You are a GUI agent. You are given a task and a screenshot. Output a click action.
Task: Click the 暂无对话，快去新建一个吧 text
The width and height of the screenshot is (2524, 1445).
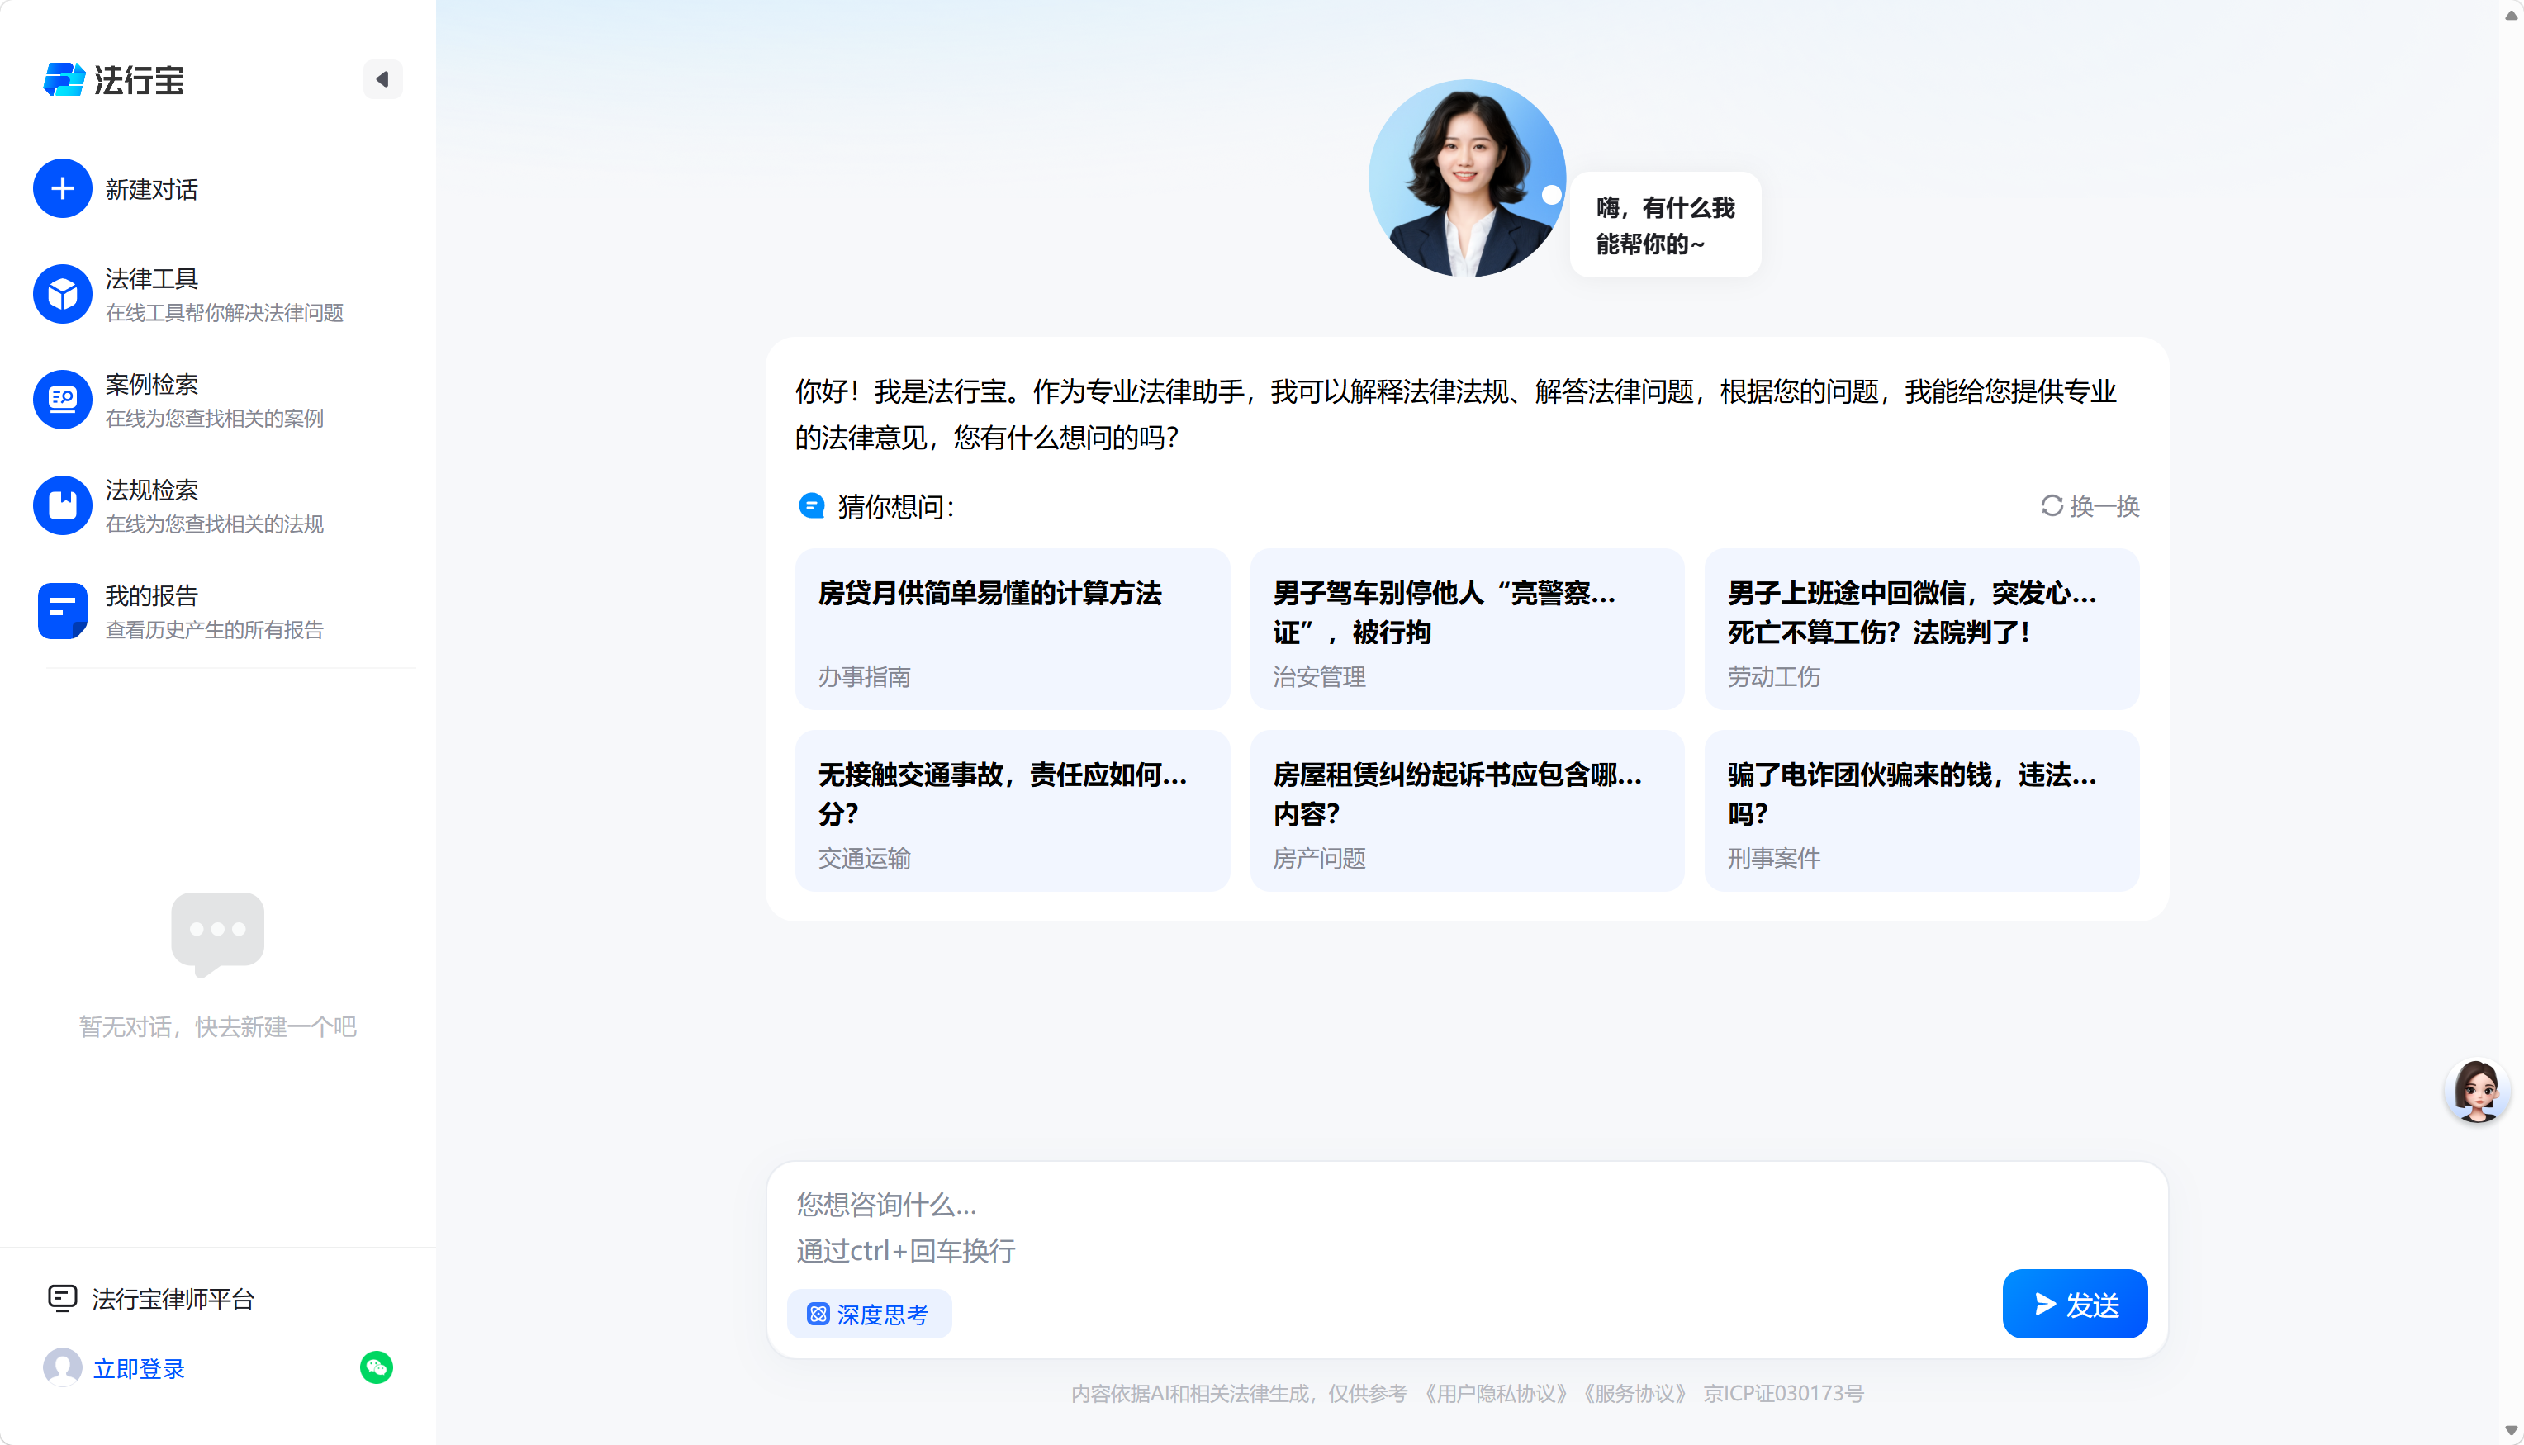click(217, 1027)
